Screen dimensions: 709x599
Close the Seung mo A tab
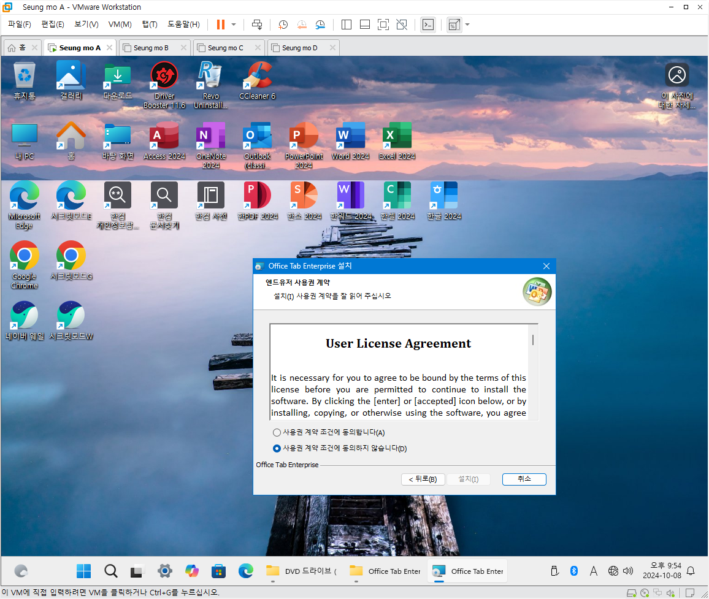click(x=109, y=47)
